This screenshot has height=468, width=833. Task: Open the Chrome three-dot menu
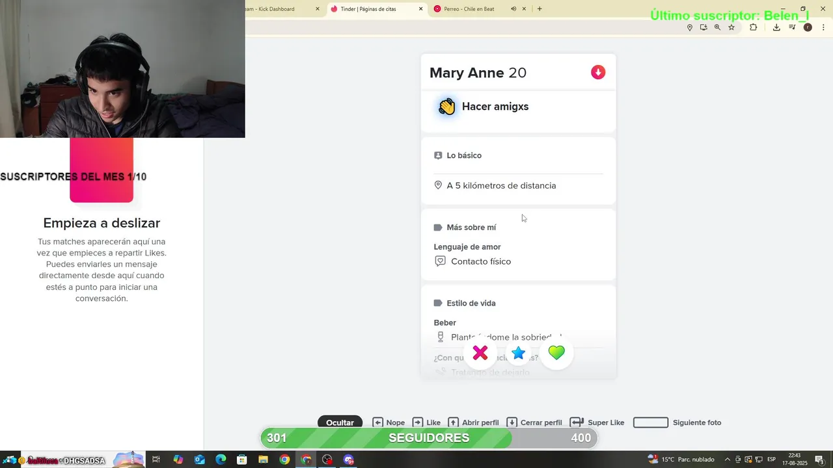click(x=823, y=27)
